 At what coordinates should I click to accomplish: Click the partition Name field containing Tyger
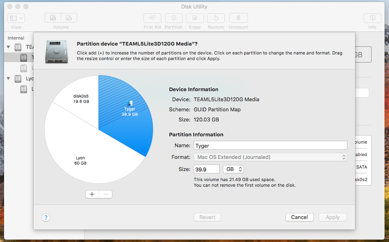pyautogui.click(x=270, y=145)
